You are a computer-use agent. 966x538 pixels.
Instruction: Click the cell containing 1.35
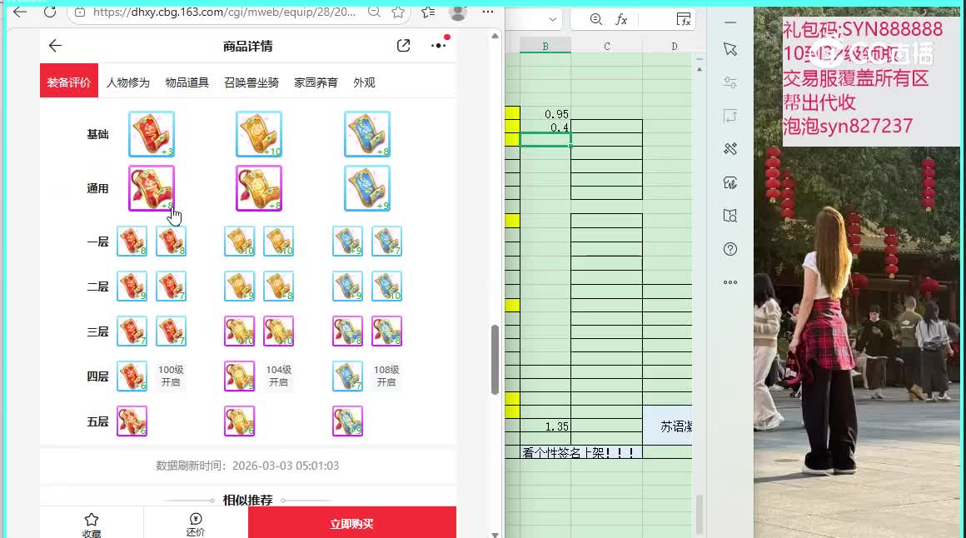[x=545, y=426]
